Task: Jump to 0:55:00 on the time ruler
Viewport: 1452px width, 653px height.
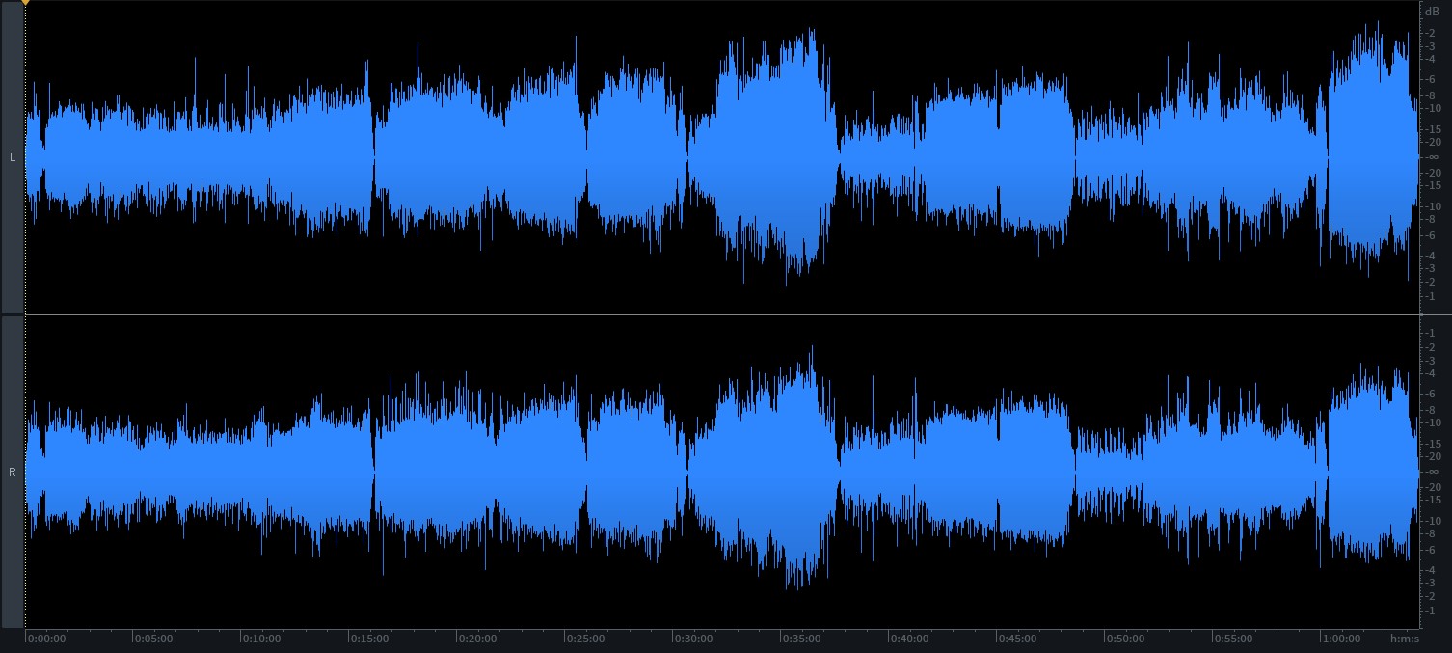Action: [1233, 639]
